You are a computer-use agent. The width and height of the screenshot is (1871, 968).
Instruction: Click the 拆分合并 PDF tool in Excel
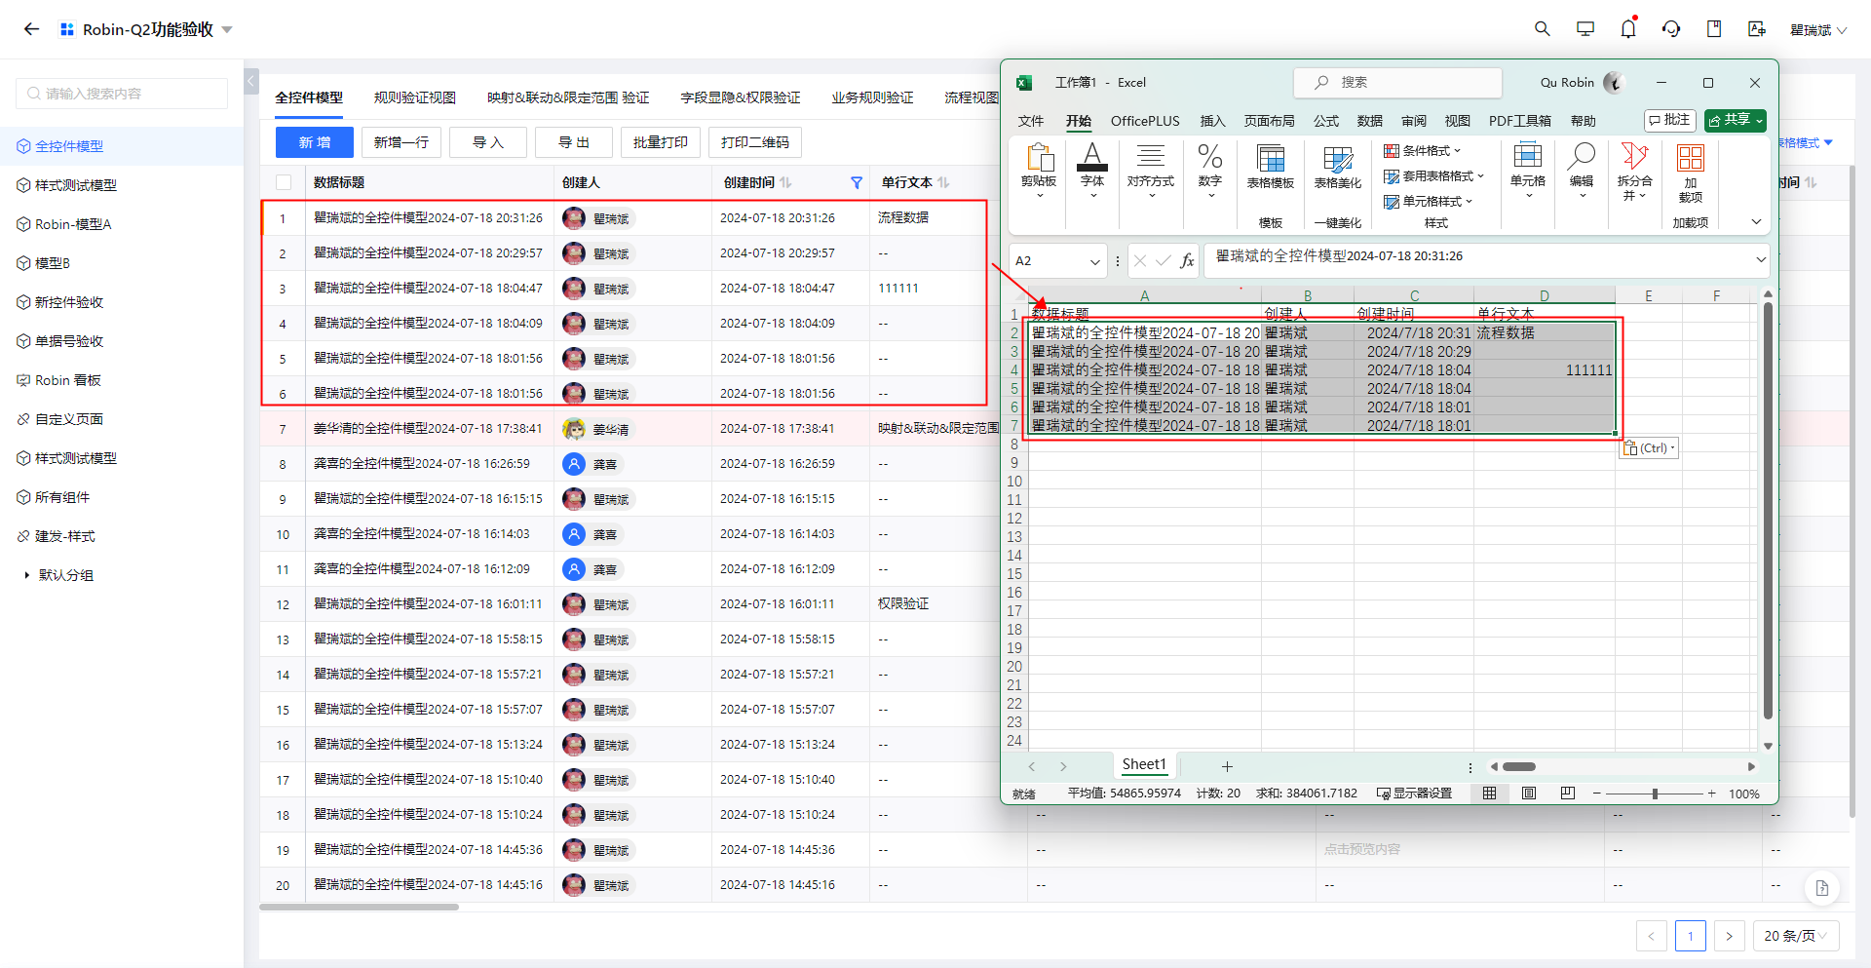tap(1635, 172)
